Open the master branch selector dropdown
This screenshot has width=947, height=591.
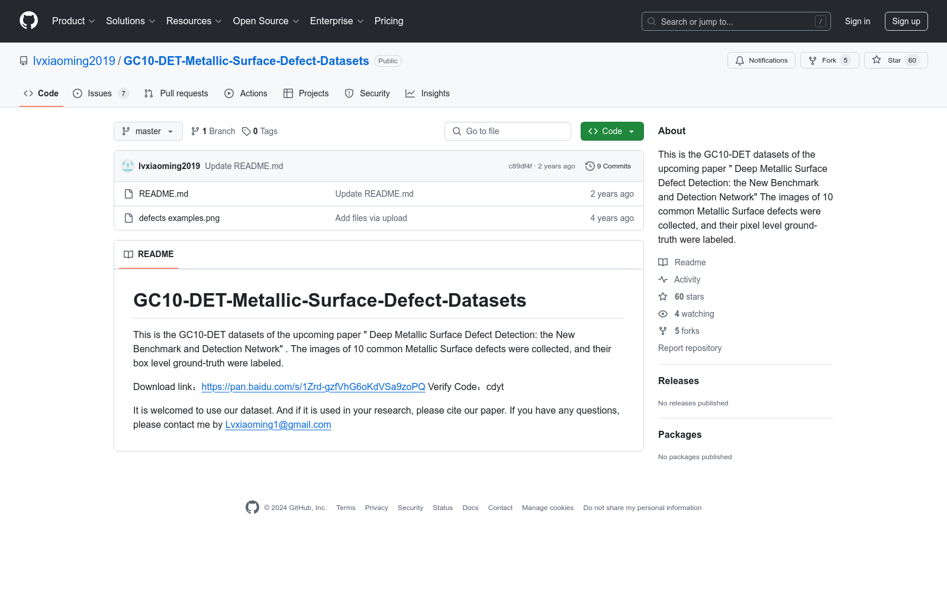tap(148, 131)
